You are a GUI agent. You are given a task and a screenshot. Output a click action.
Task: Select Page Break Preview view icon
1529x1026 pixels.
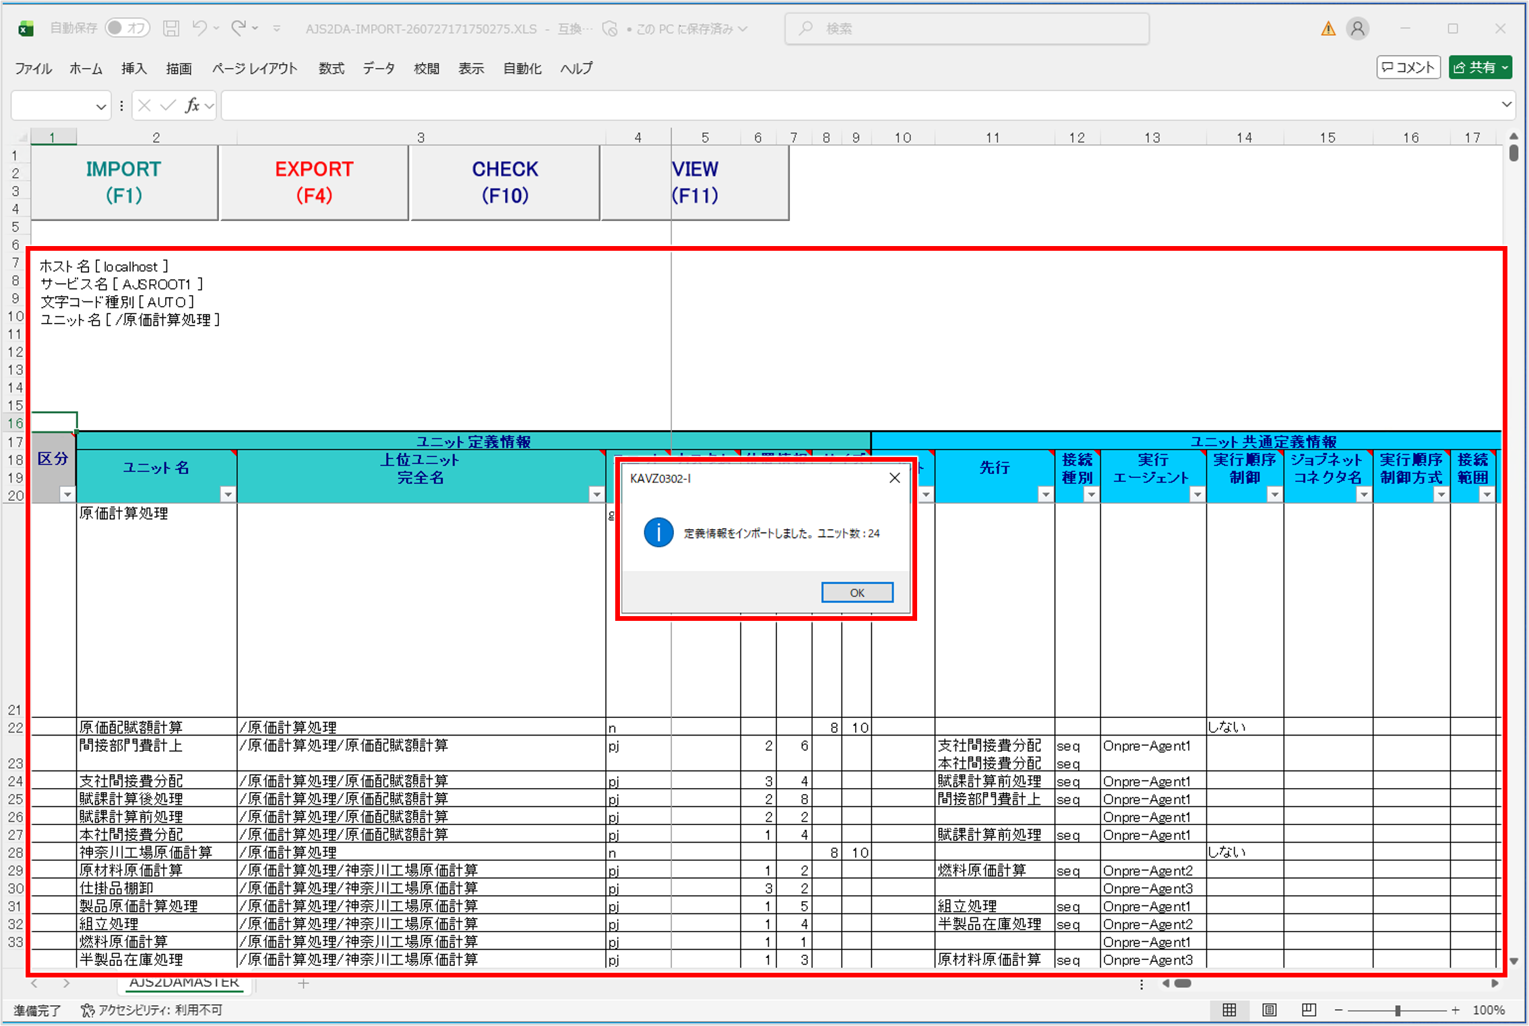(1309, 1010)
